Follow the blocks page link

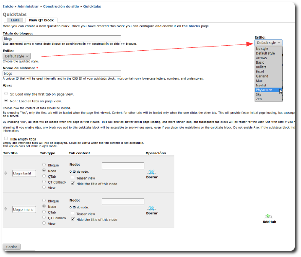pyautogui.click(x=194, y=26)
